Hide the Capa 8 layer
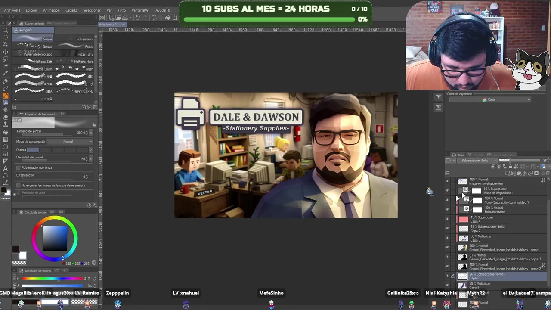Viewport: 551px width, 310px height. (447, 276)
